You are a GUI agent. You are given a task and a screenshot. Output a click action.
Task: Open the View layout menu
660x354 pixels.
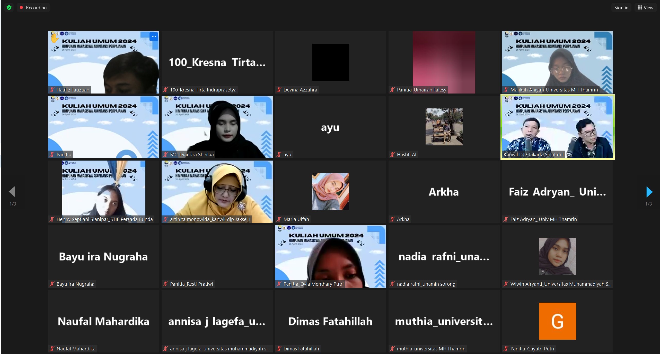pyautogui.click(x=645, y=8)
